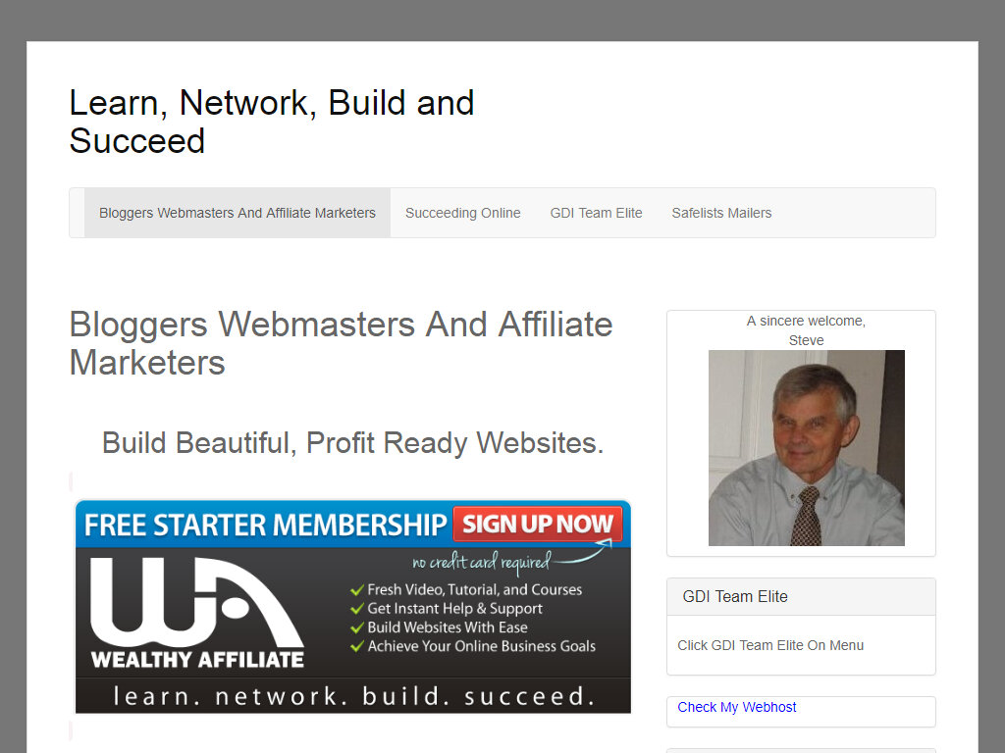The height and width of the screenshot is (753, 1005).
Task: Click the 'Get Instant Help & Support' checkmark
Action: (357, 609)
